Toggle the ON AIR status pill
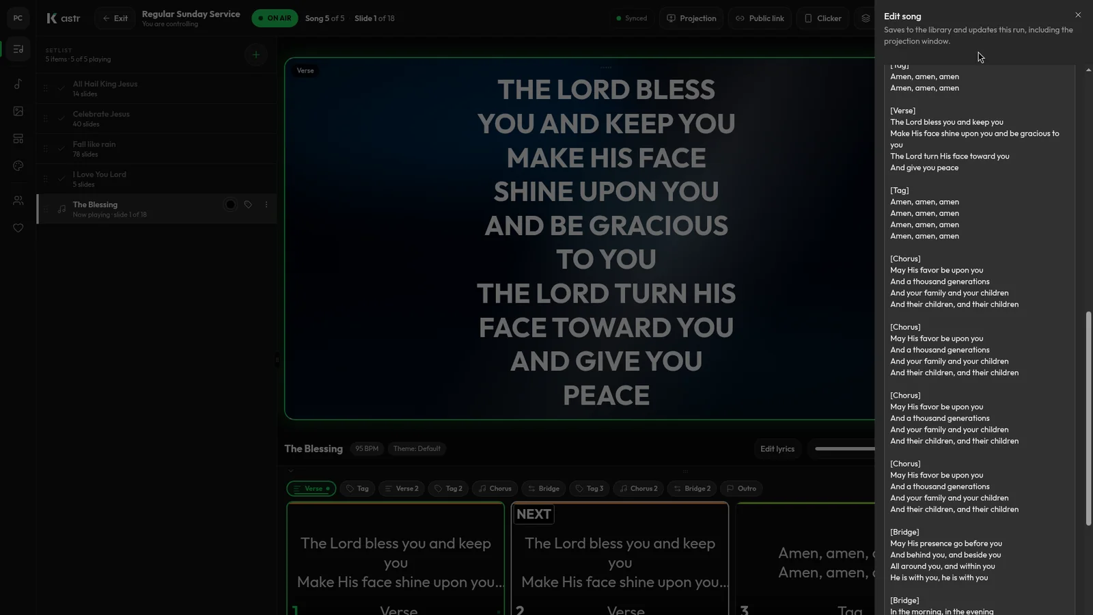Screen dimensions: 1093x615 point(275,18)
